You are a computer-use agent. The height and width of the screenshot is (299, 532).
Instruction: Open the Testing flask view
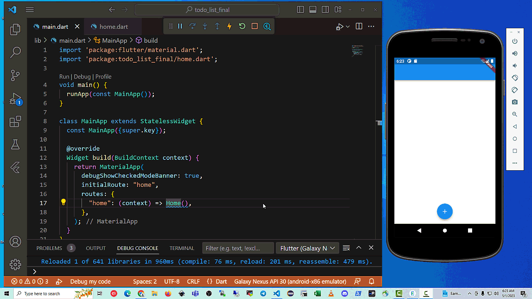tap(15, 145)
